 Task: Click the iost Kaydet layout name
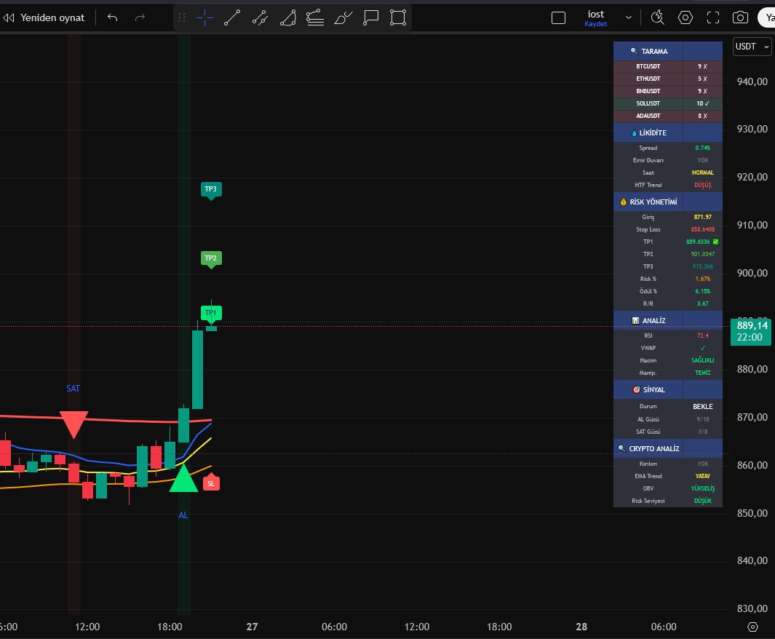coord(595,18)
